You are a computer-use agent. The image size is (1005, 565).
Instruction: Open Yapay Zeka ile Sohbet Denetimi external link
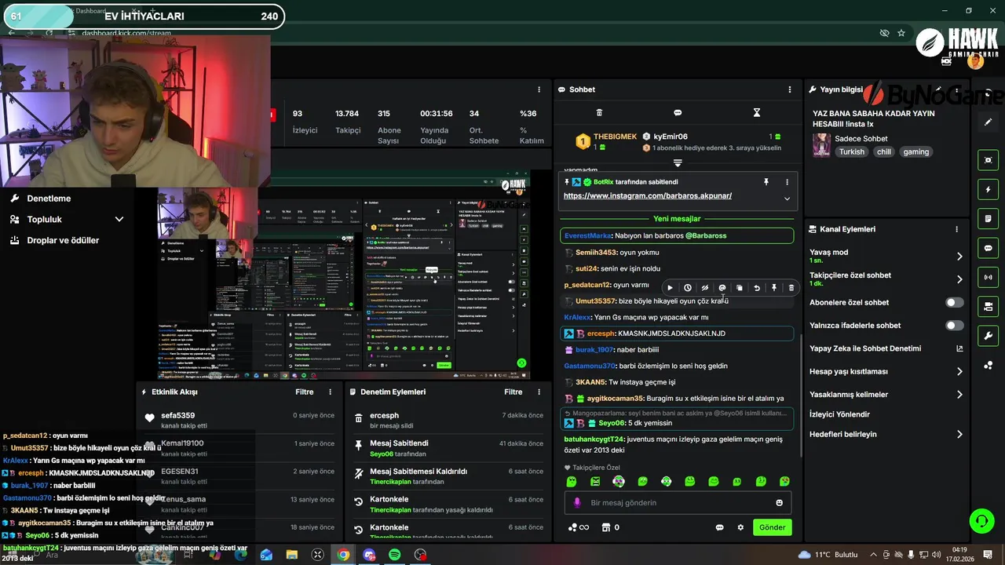(x=959, y=348)
